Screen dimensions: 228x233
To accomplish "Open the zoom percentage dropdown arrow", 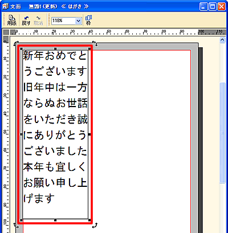I will click(78, 21).
